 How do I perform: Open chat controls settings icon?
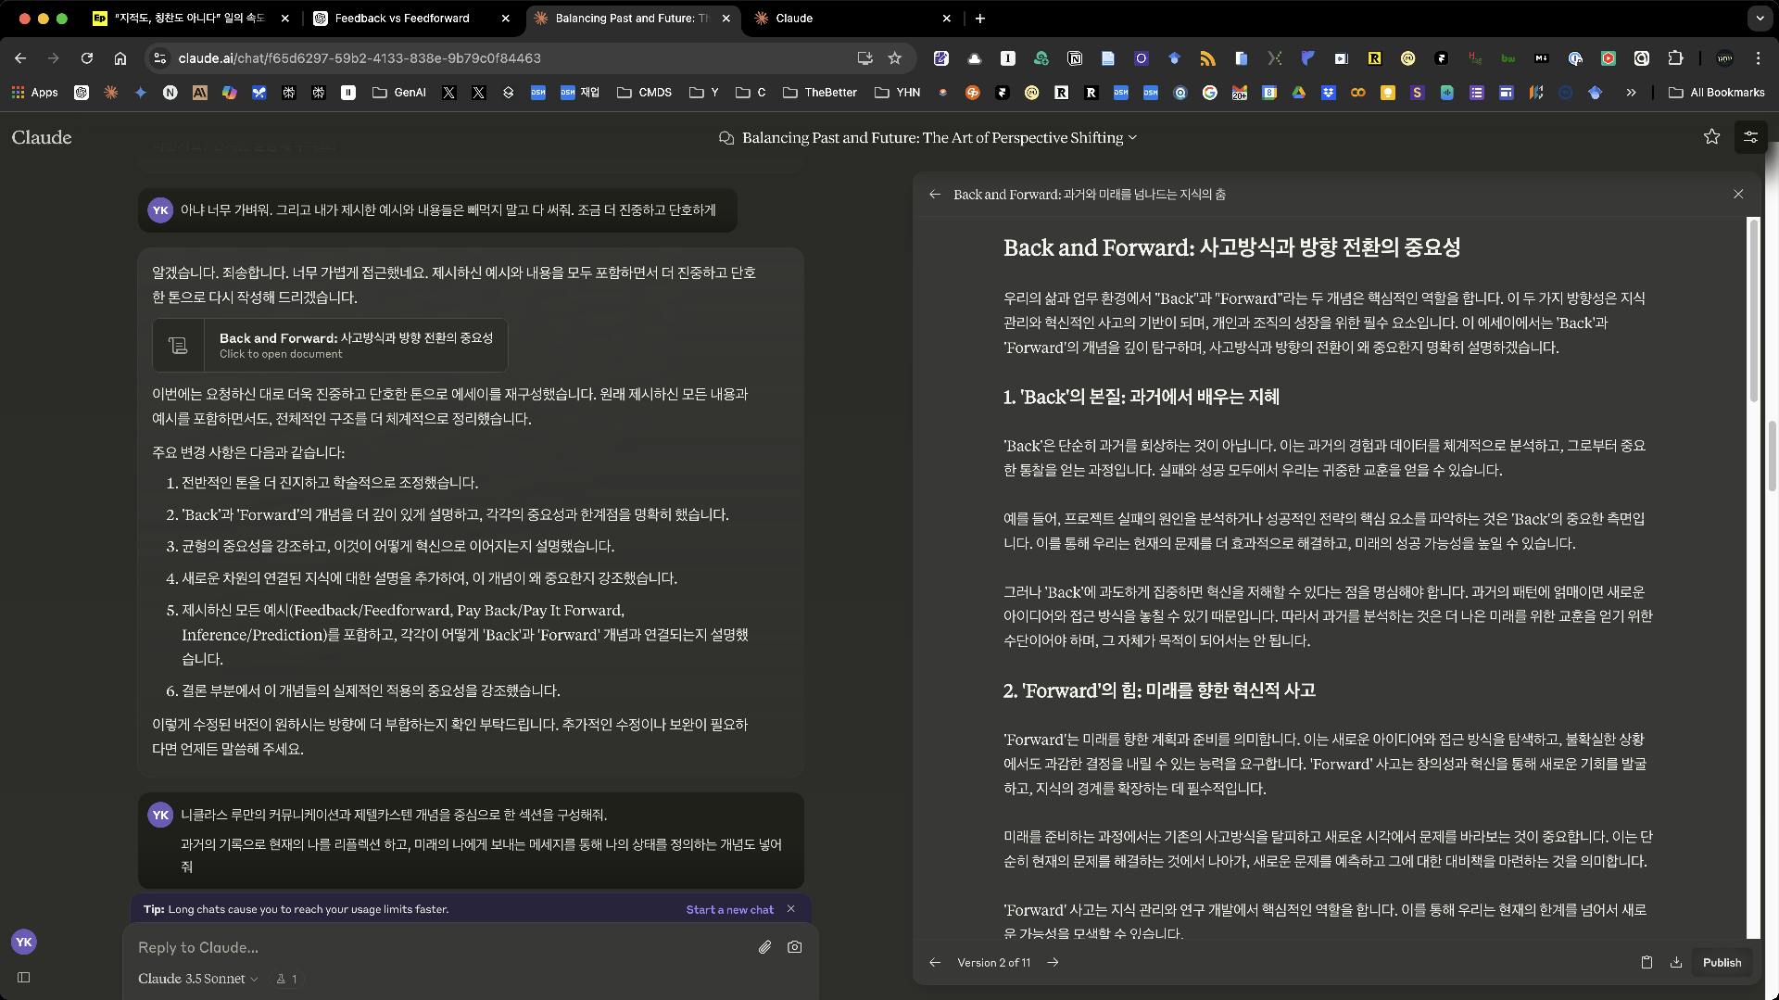coord(1750,137)
